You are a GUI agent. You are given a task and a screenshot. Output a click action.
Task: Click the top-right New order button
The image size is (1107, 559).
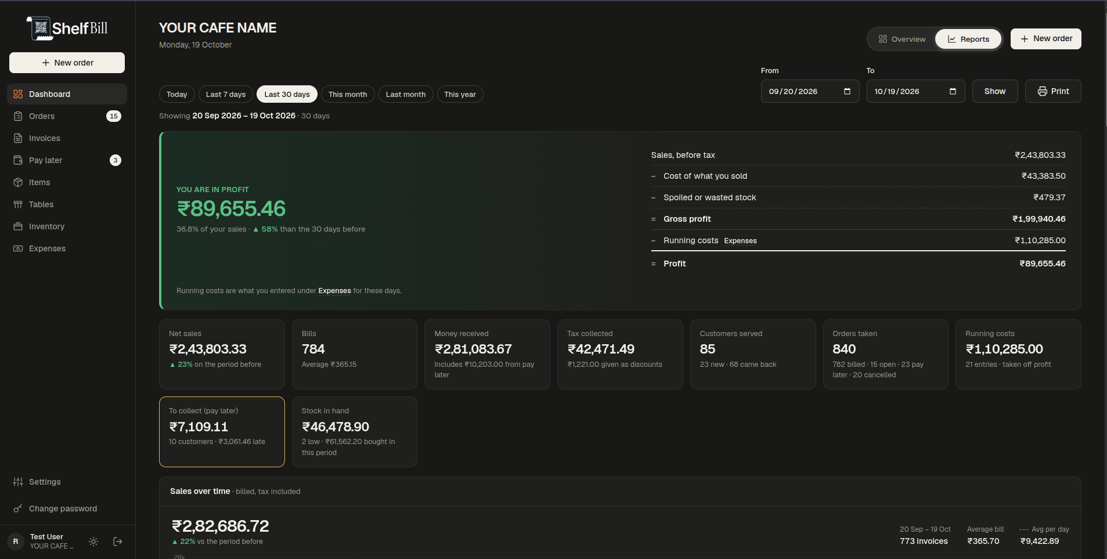[1045, 39]
